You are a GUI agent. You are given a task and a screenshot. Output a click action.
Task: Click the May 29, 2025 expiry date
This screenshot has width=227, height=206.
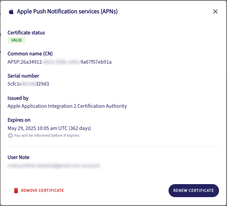pos(49,128)
